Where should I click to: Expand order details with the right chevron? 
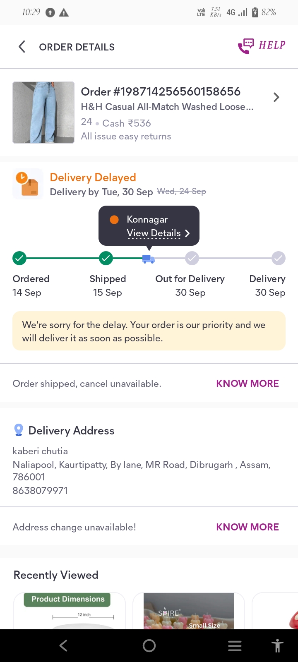[x=276, y=98]
